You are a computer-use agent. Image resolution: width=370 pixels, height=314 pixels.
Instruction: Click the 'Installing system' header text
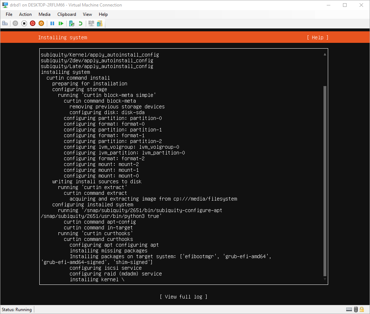(x=62, y=37)
